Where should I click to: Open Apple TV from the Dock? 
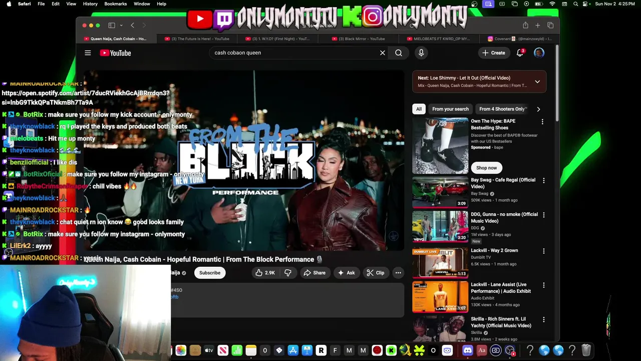[209, 350]
